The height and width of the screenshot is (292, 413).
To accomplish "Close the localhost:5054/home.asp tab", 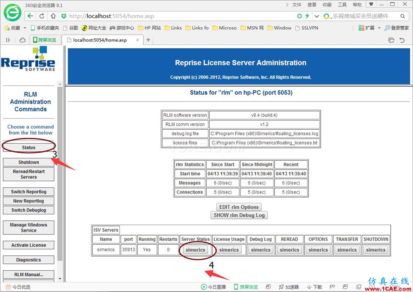I will coord(137,40).
